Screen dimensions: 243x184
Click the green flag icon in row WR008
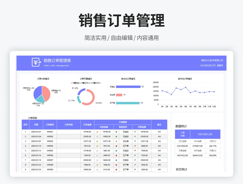(135, 165)
